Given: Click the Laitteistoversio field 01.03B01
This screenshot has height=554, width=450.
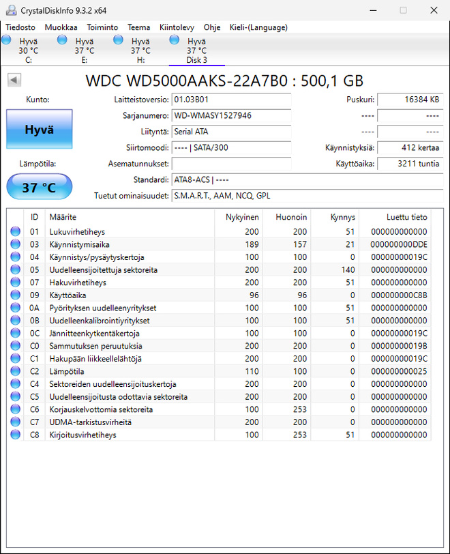Looking at the screenshot, I should pos(231,100).
